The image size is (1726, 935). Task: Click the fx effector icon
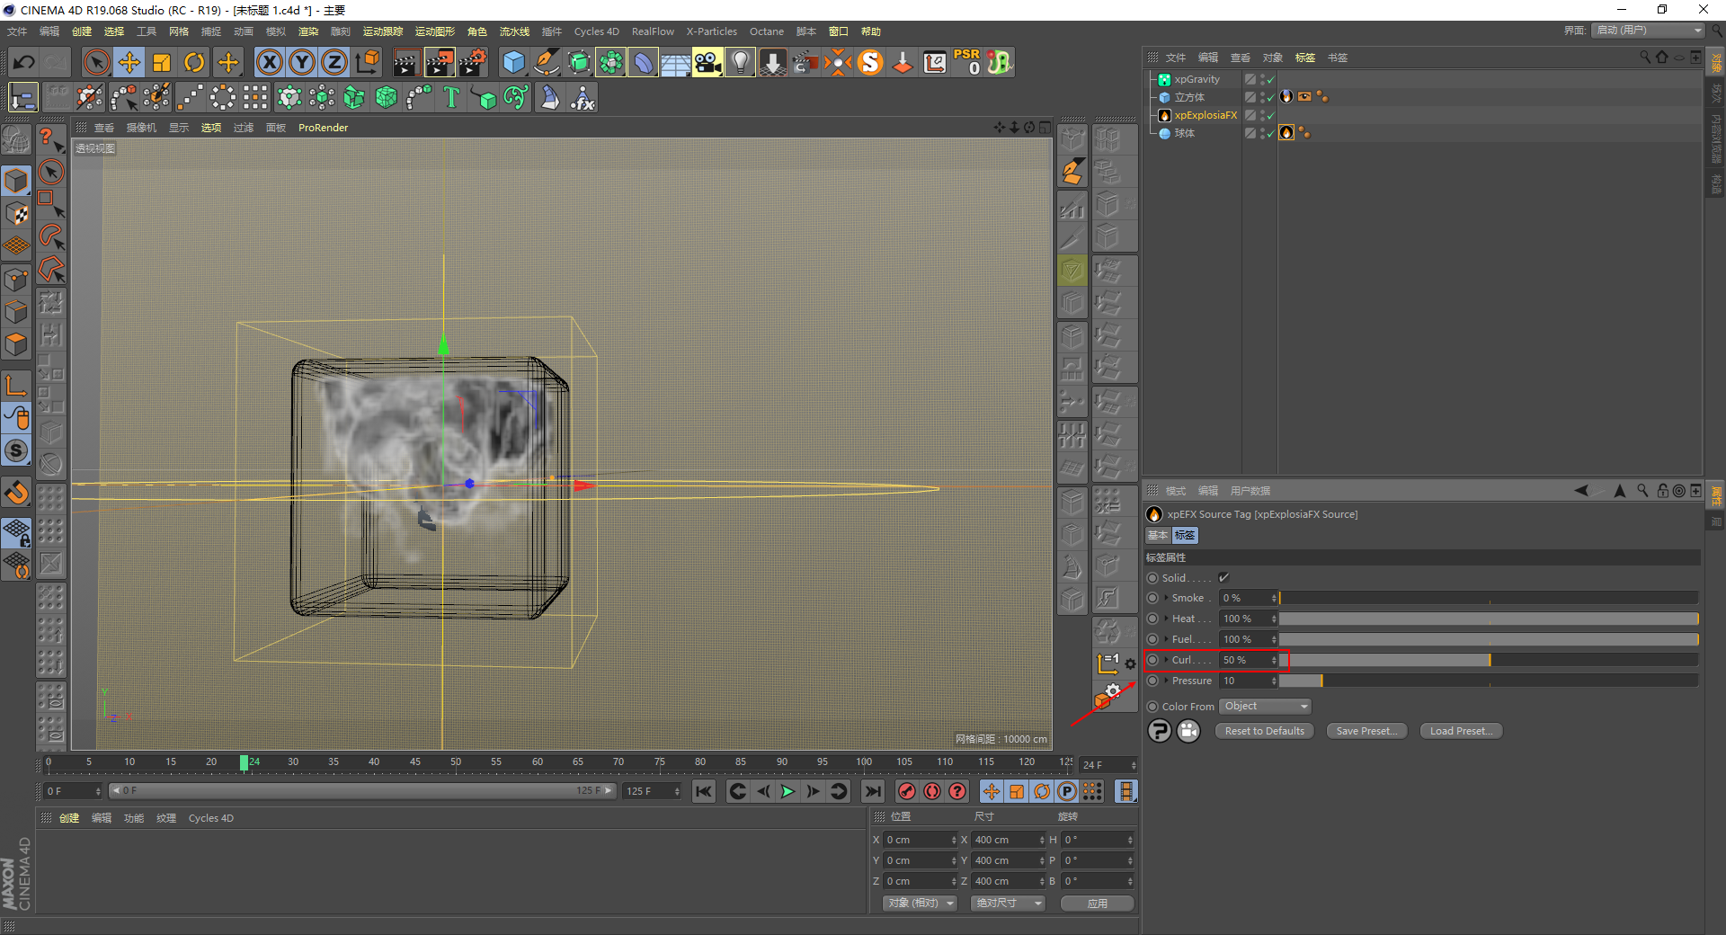(x=583, y=97)
